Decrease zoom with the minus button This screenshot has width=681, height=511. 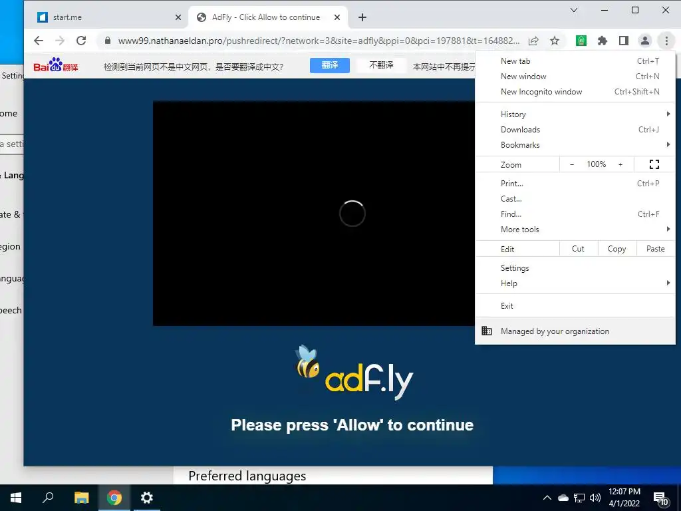coord(571,164)
